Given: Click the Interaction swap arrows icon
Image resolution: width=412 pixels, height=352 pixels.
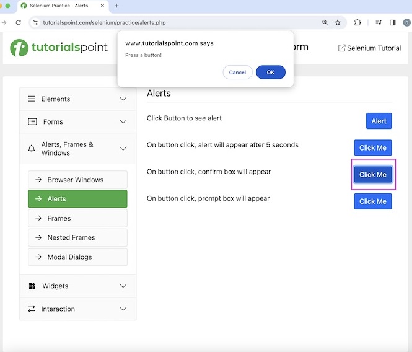Looking at the screenshot, I should tap(32, 309).
